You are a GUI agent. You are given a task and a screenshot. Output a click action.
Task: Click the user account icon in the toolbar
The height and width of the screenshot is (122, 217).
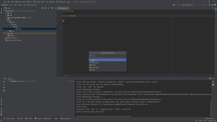[x=174, y=5]
